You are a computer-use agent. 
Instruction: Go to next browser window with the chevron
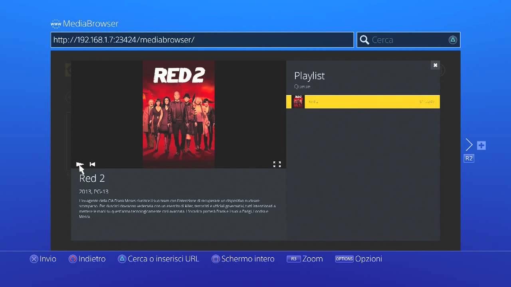[x=469, y=145]
